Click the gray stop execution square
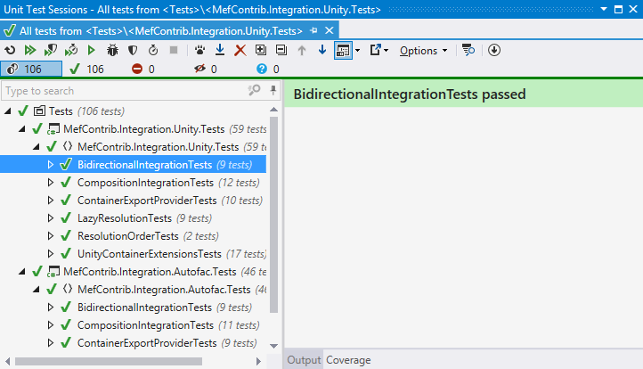 click(x=174, y=50)
